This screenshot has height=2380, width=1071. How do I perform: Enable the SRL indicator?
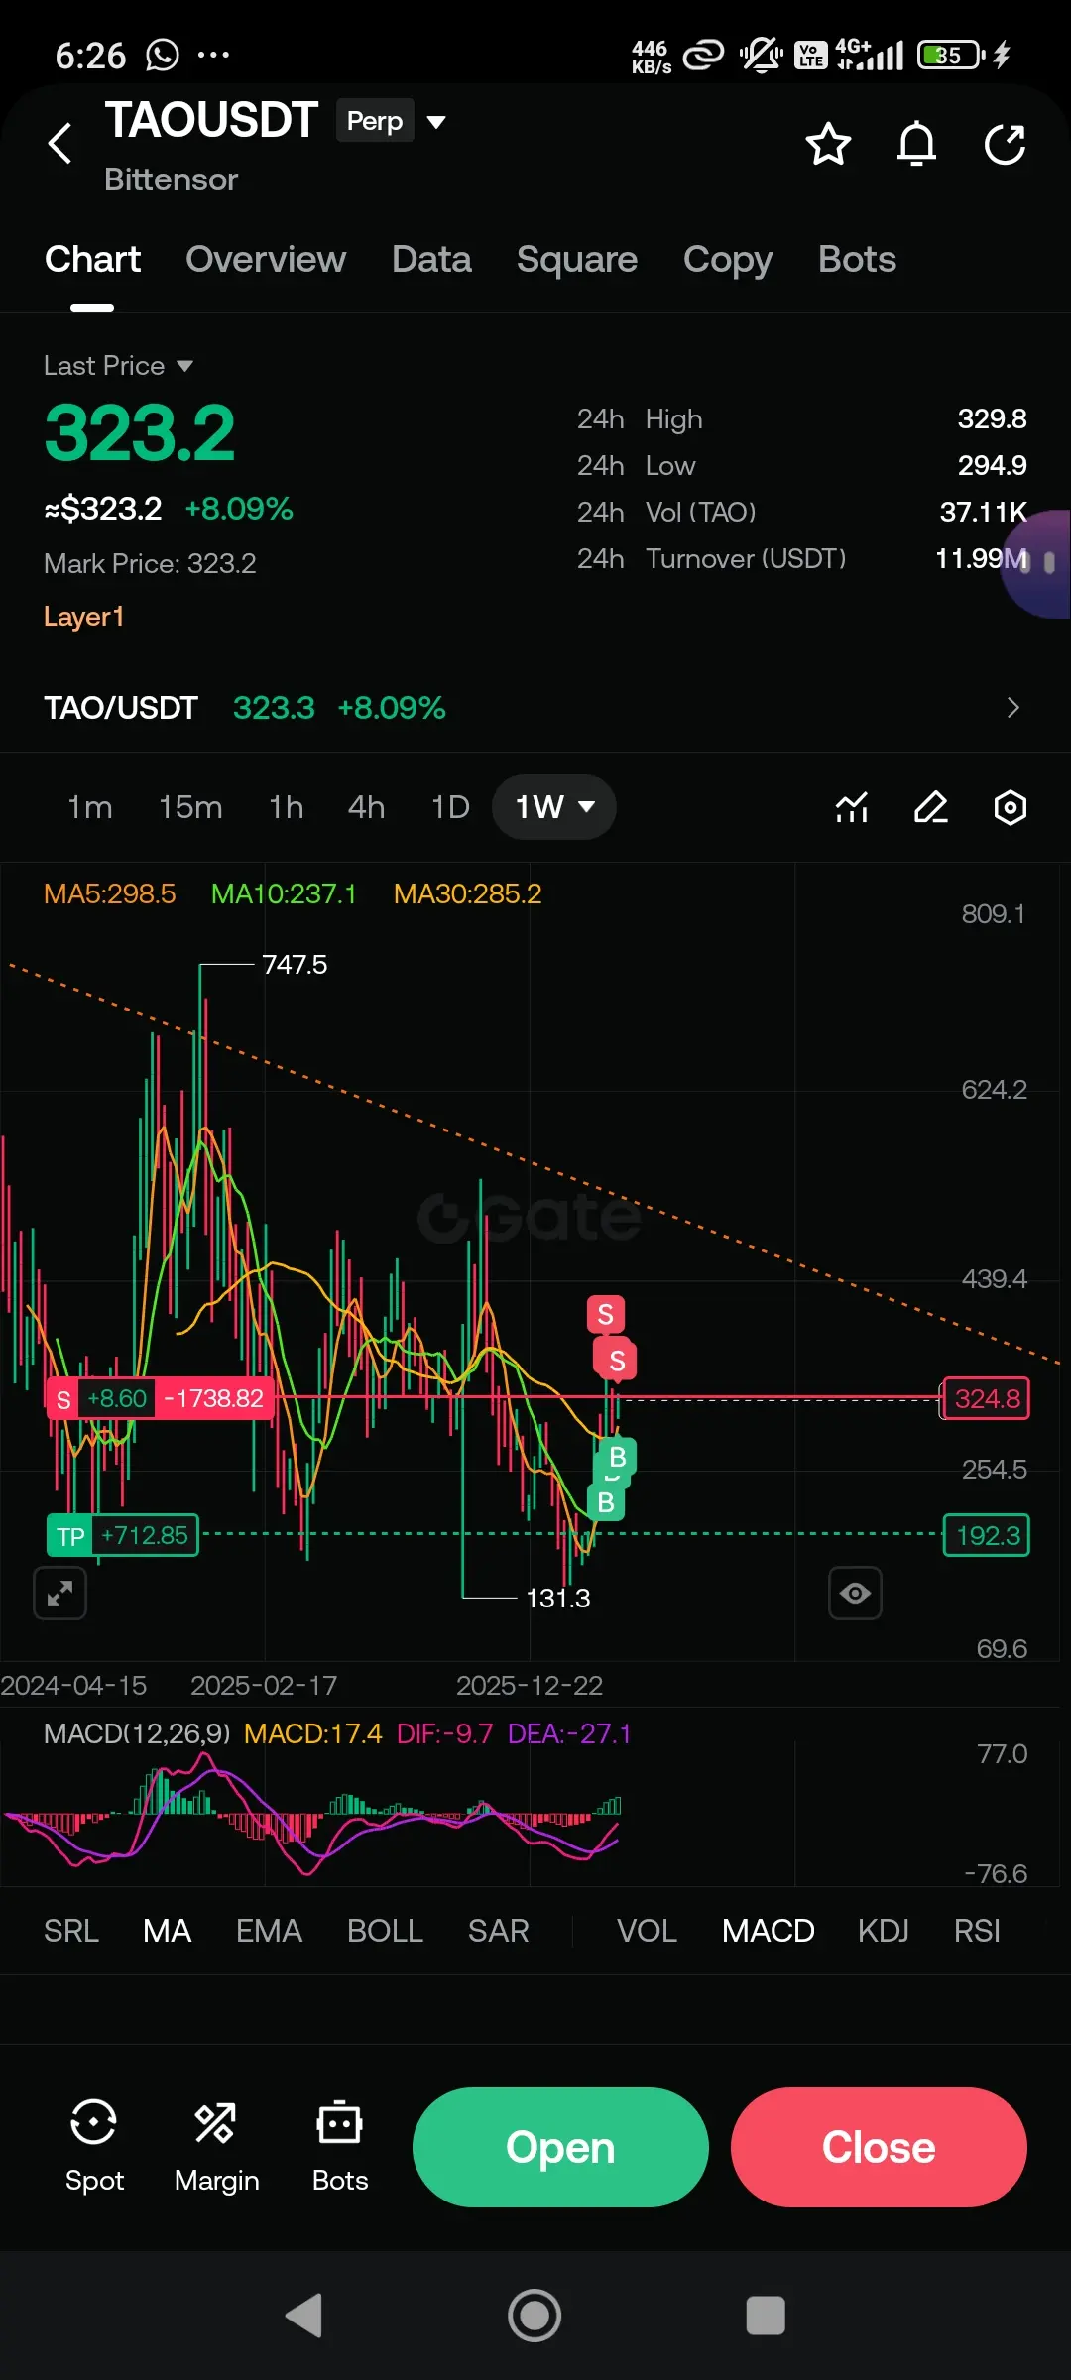click(x=71, y=1931)
